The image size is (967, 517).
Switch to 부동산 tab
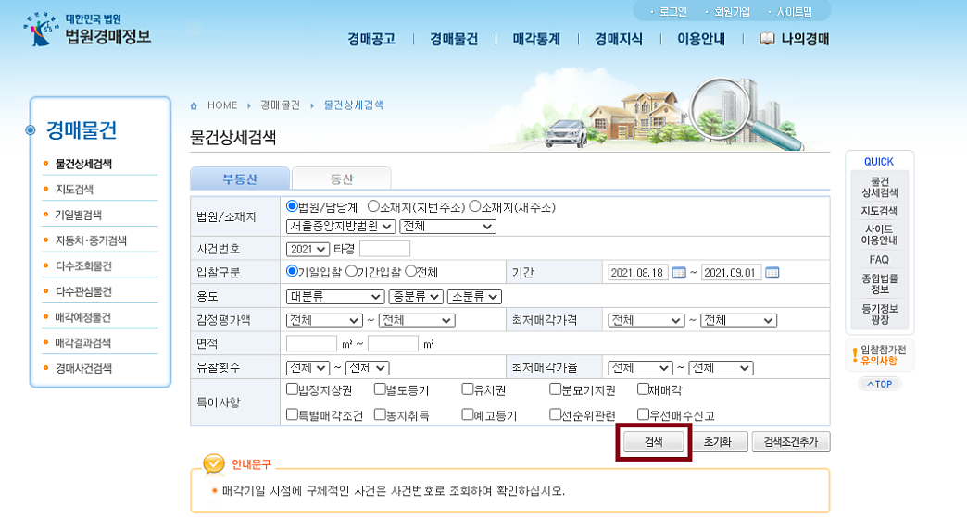[240, 178]
